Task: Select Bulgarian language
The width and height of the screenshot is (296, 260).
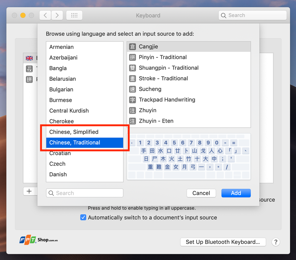Action: [85, 89]
